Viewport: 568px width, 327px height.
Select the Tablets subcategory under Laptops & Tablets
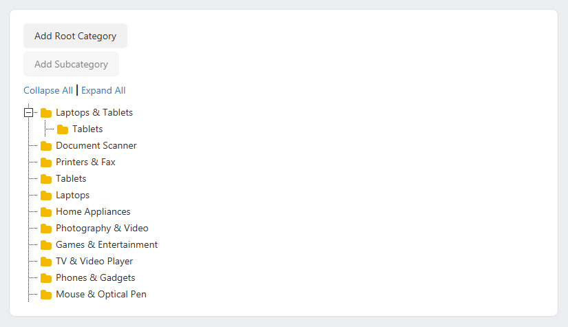coord(87,129)
